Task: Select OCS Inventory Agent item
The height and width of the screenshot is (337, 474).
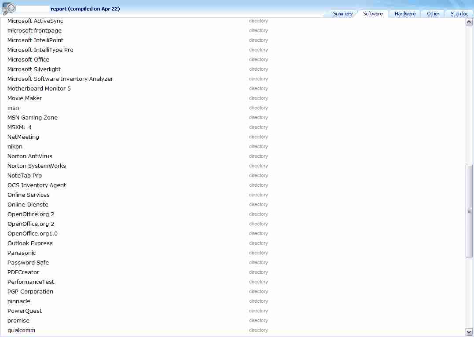Action: [x=37, y=185]
